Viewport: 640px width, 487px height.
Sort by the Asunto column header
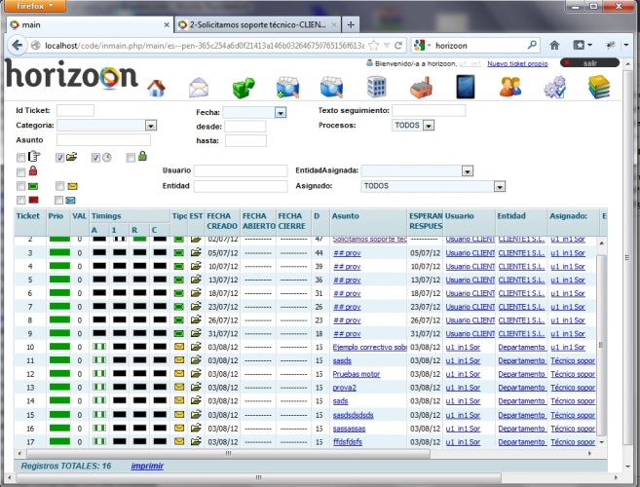click(x=345, y=216)
